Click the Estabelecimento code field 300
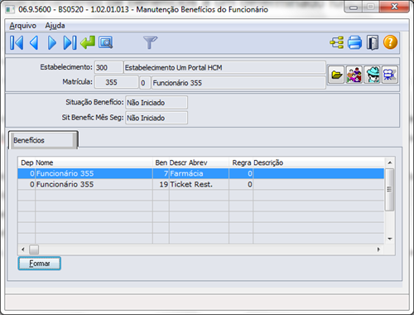 [108, 67]
